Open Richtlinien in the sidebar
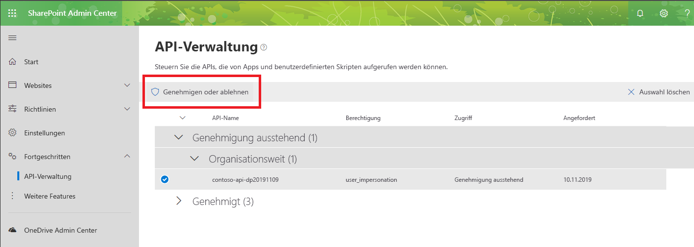This screenshot has width=694, height=247. (x=40, y=109)
